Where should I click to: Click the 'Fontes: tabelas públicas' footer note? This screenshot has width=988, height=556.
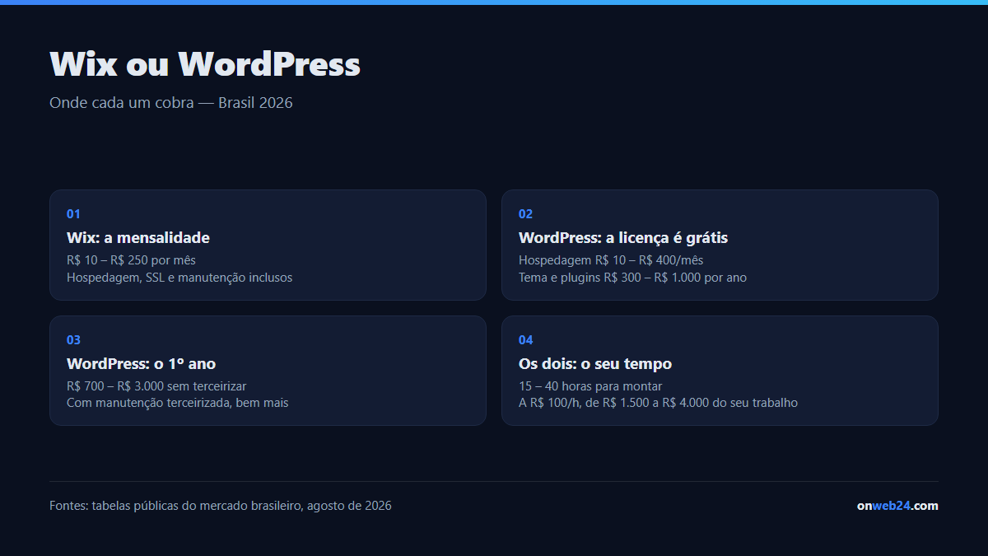coord(221,506)
